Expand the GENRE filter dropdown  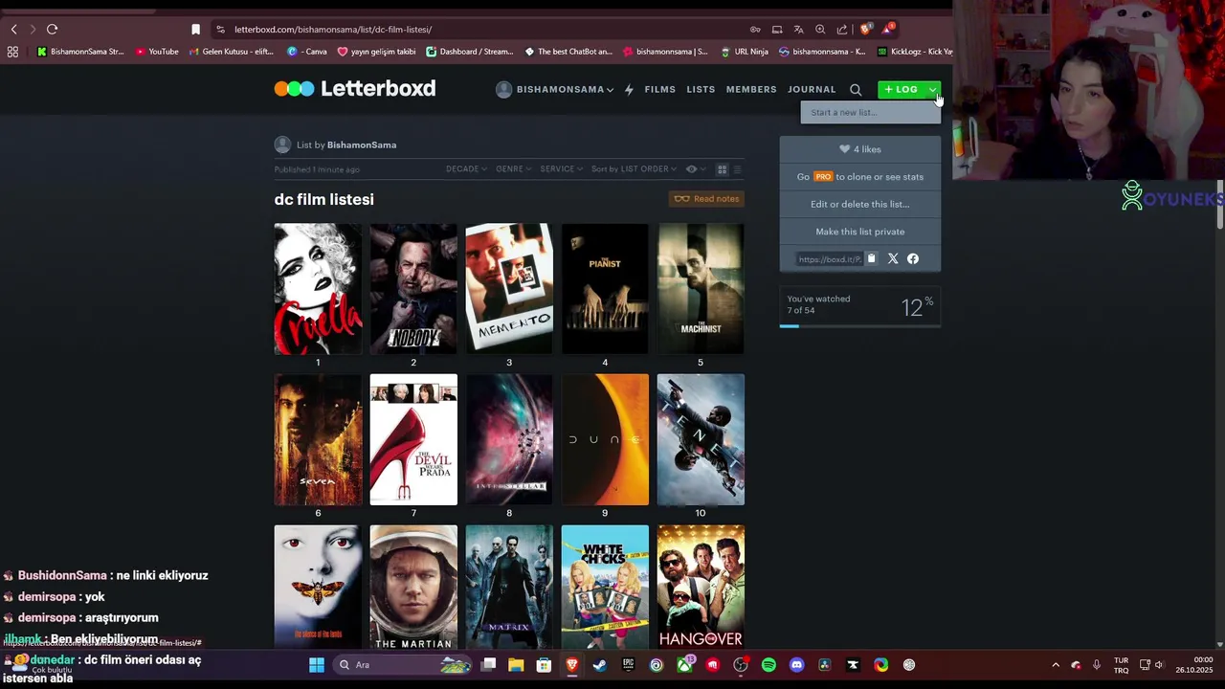[x=513, y=169]
